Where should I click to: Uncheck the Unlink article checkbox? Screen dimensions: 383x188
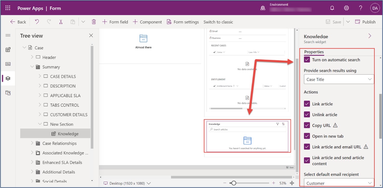(307, 115)
